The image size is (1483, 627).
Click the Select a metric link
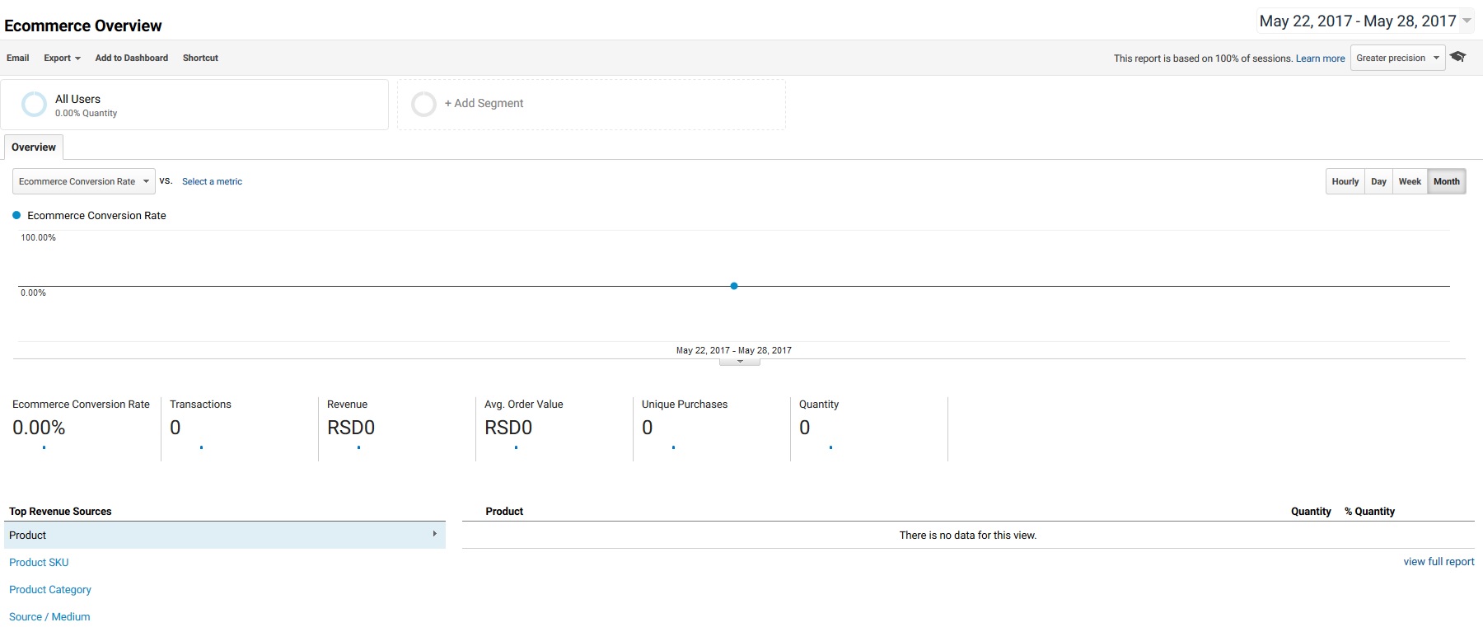(212, 181)
